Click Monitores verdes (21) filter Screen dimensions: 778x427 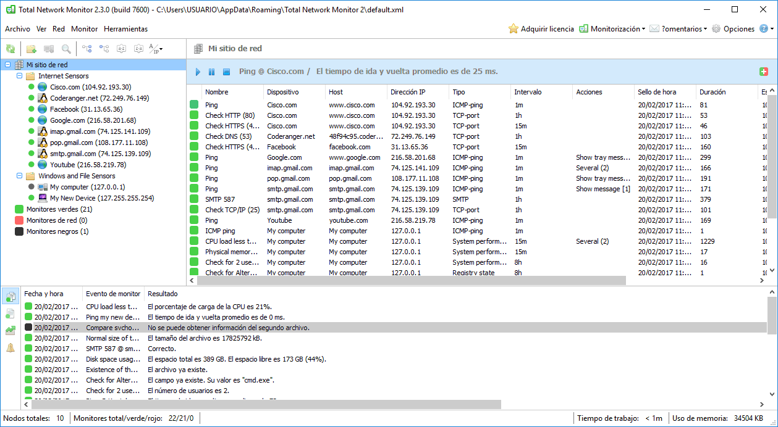coord(59,209)
